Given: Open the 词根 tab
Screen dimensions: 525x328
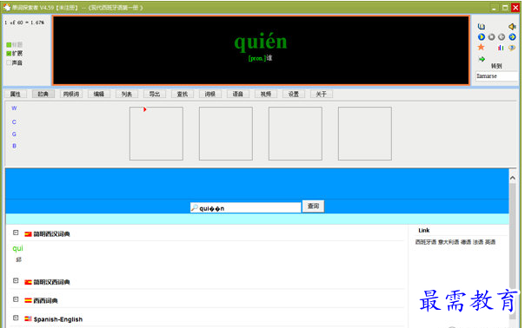Looking at the screenshot, I should tap(210, 94).
